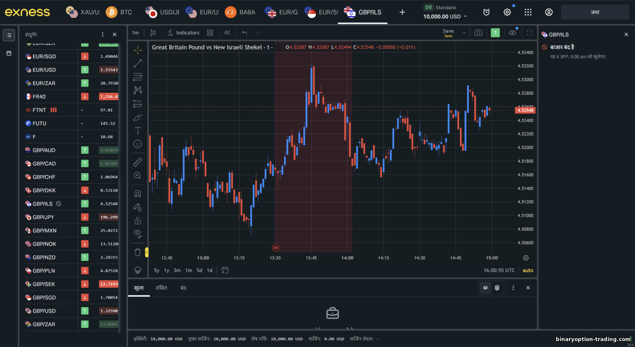
Task: Open the chart layout grid selector
Action: 210,33
